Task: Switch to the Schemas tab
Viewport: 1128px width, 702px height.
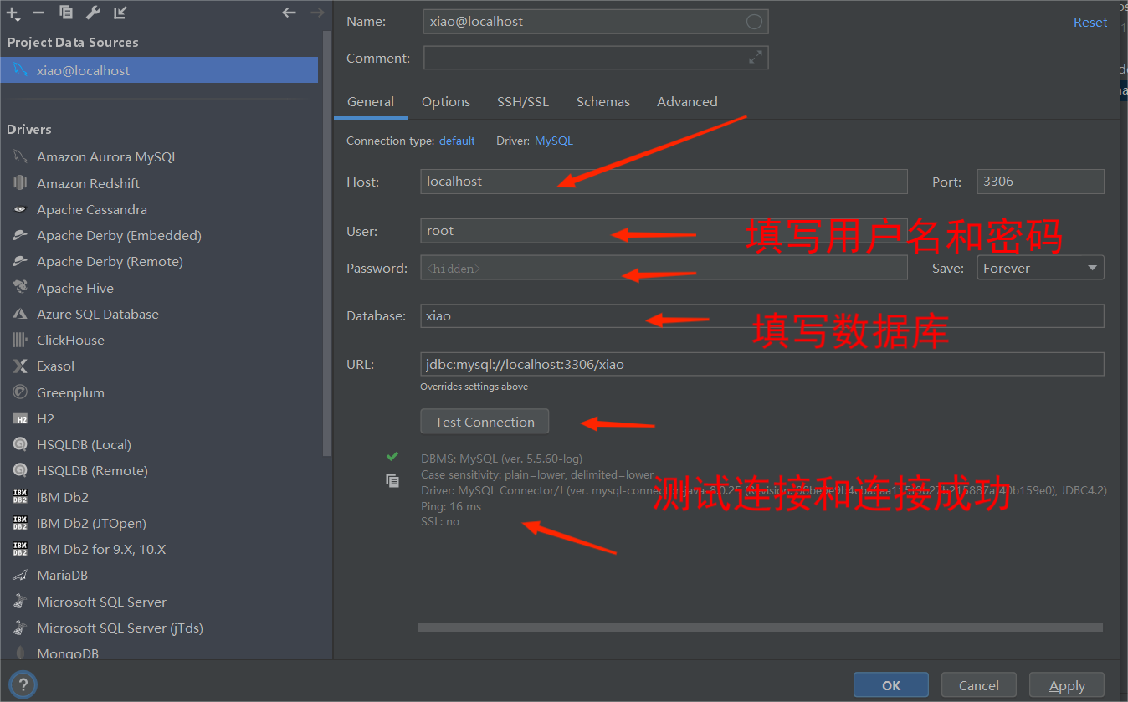Action: click(603, 101)
